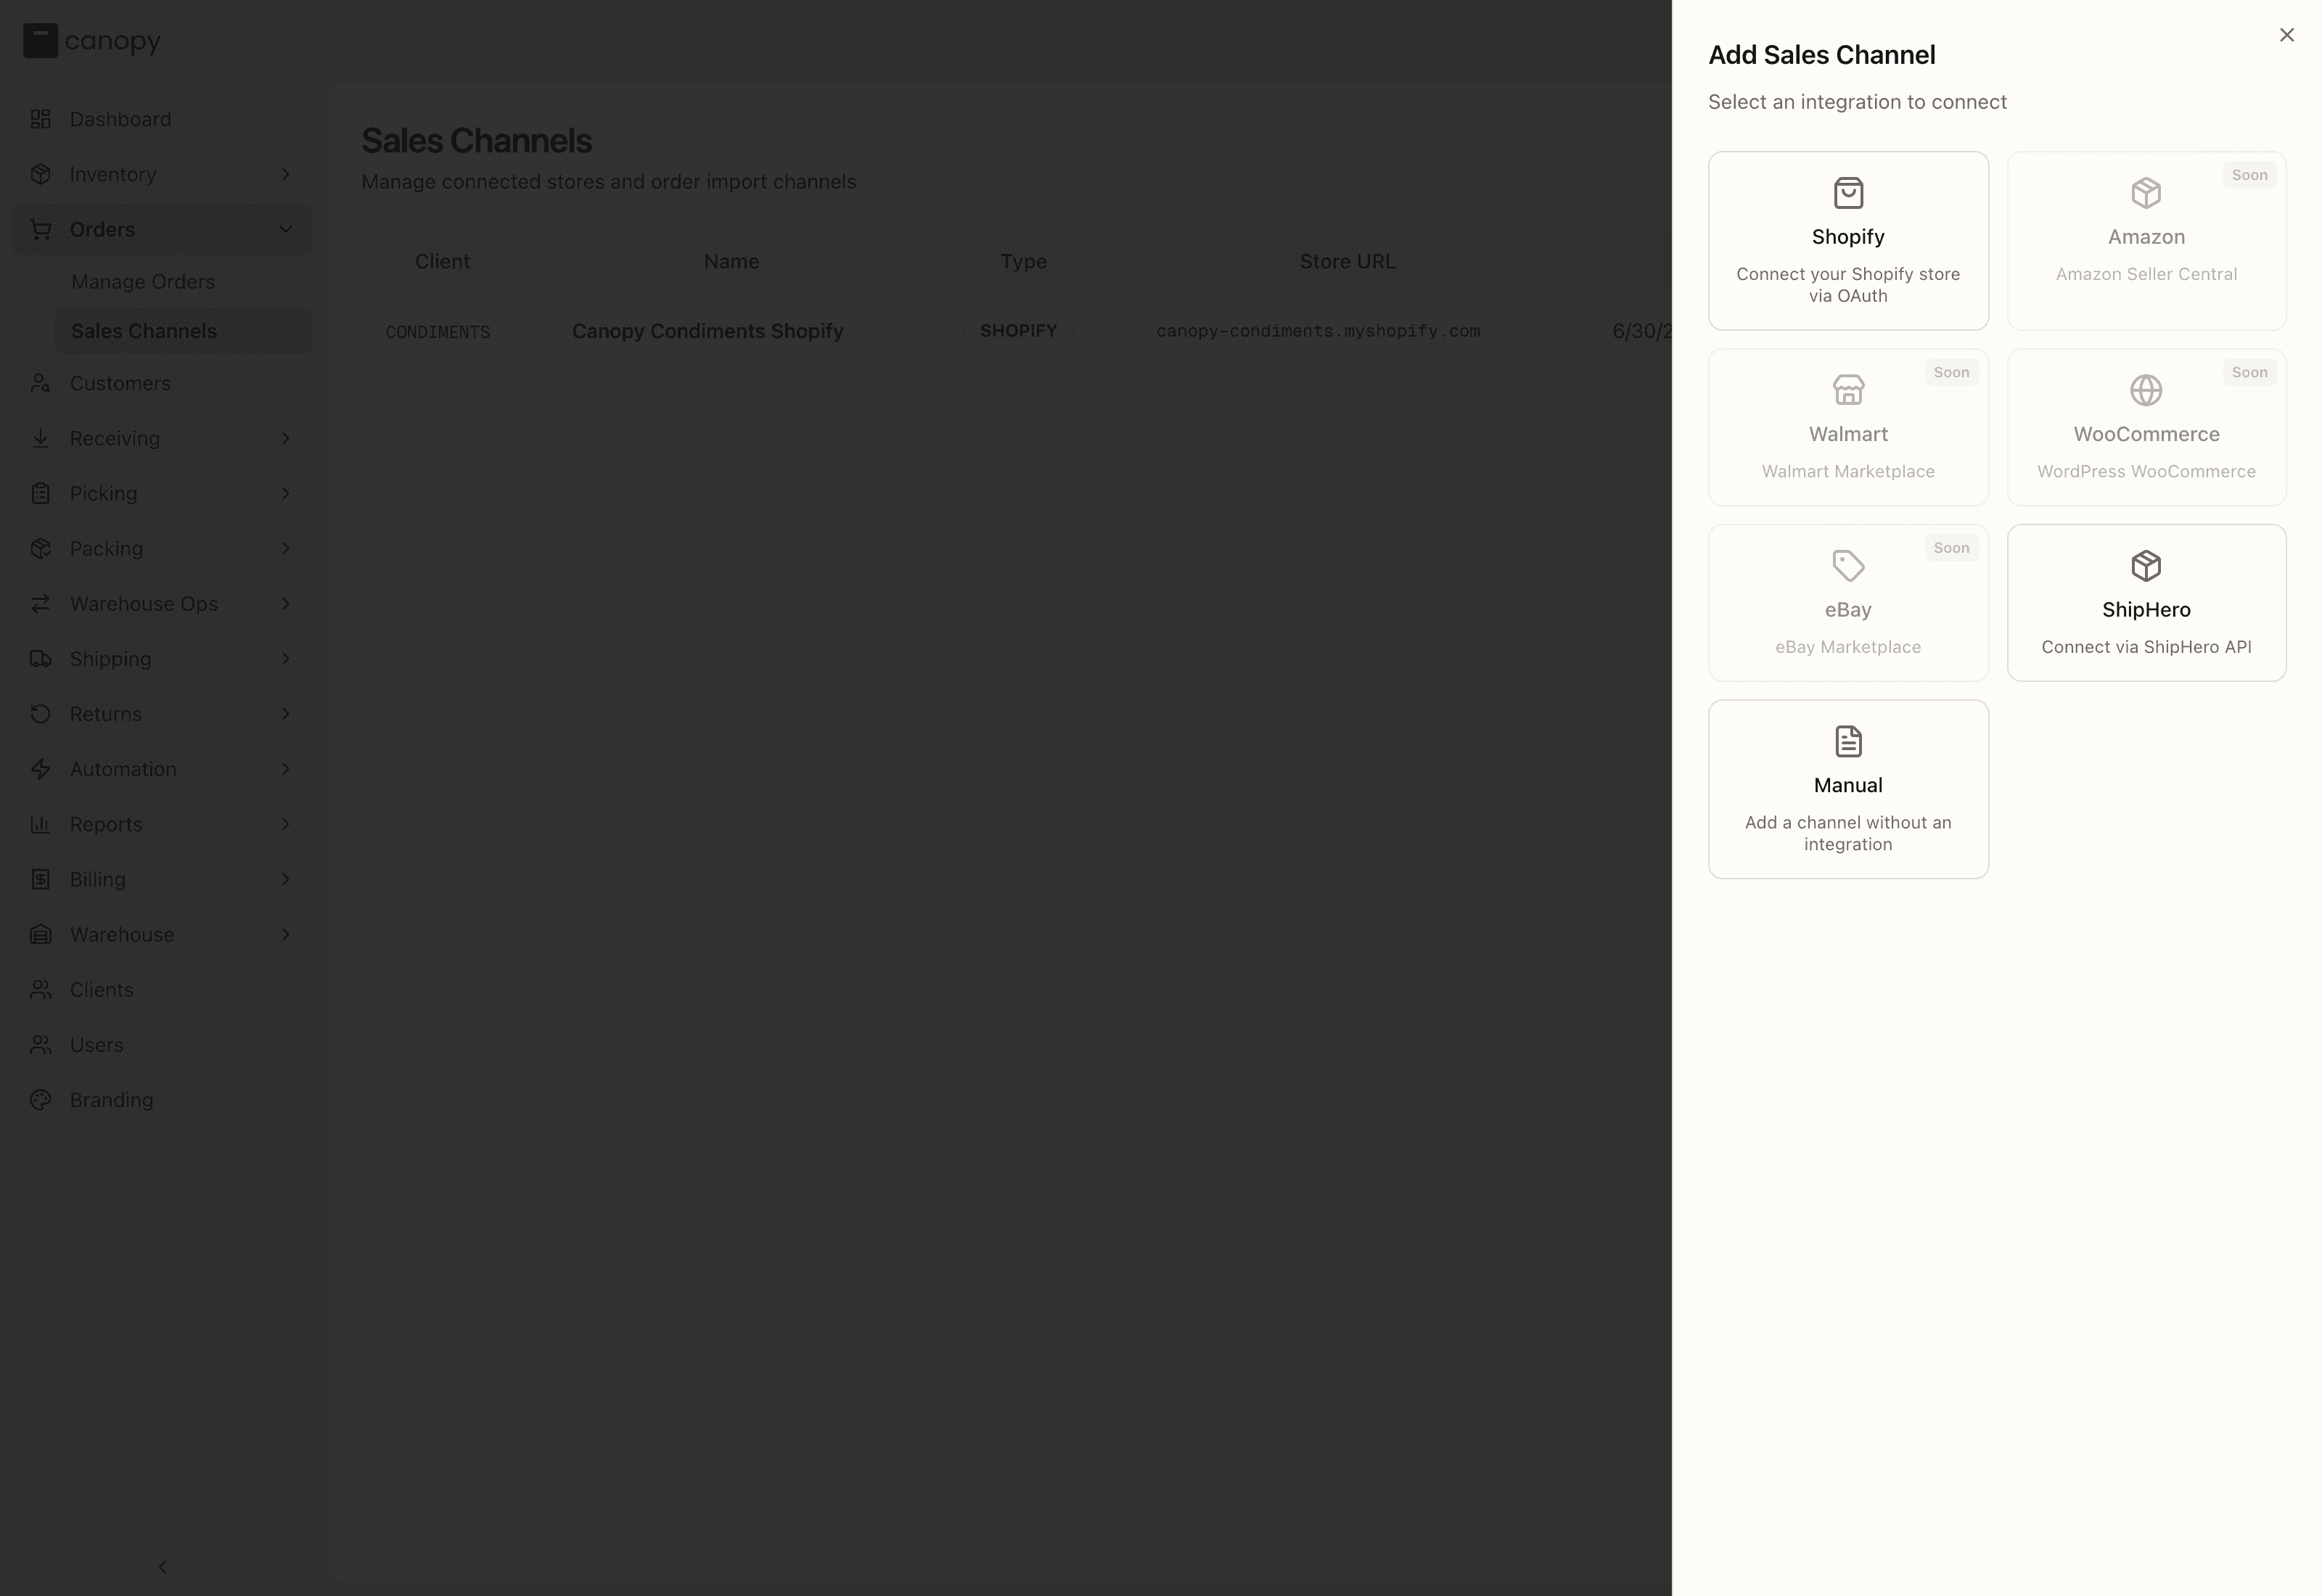Click the Shipping truck icon
2322x1596 pixels.
click(x=40, y=658)
